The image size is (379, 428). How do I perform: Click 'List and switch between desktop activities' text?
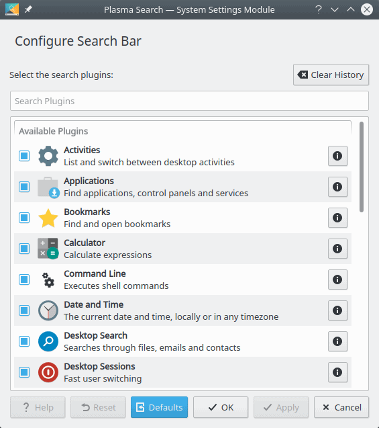[x=149, y=162]
